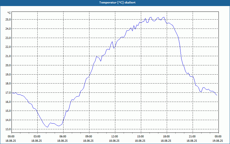Viewport: 230px width, 144px height.
Task: Click the 18:00 time axis label
Action: tap(167, 137)
